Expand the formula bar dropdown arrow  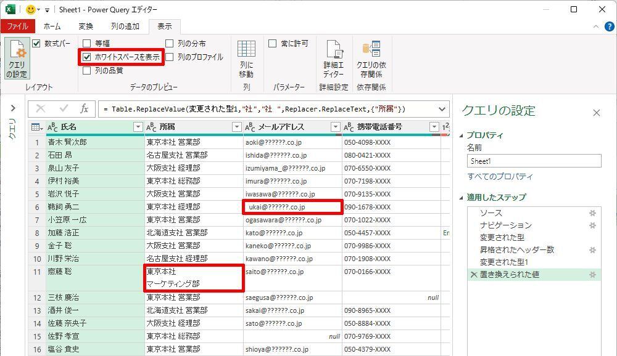click(442, 109)
